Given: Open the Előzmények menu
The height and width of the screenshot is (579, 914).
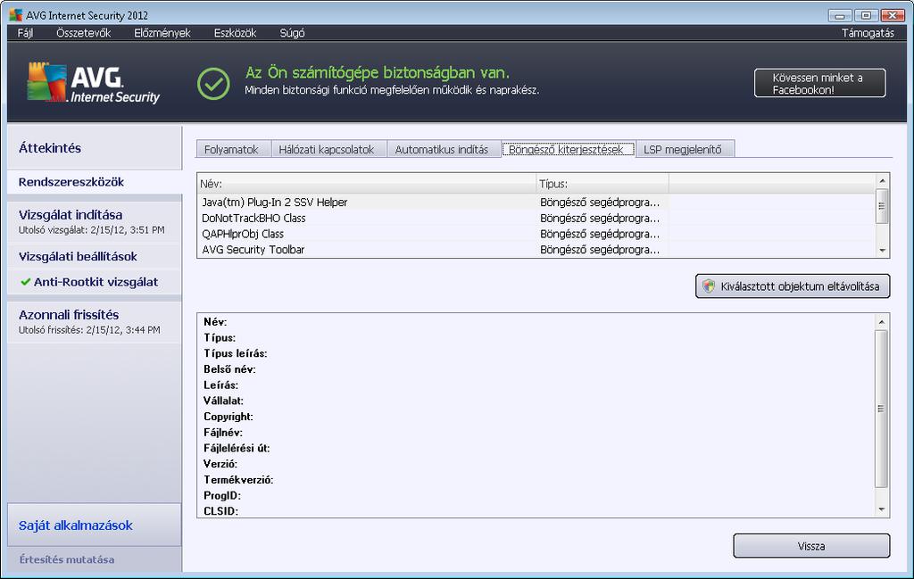Looking at the screenshot, I should click(x=162, y=33).
